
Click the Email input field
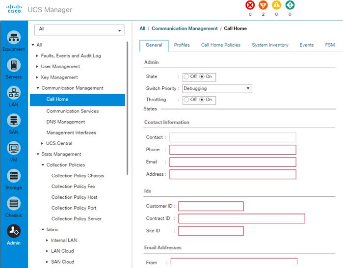233,162
